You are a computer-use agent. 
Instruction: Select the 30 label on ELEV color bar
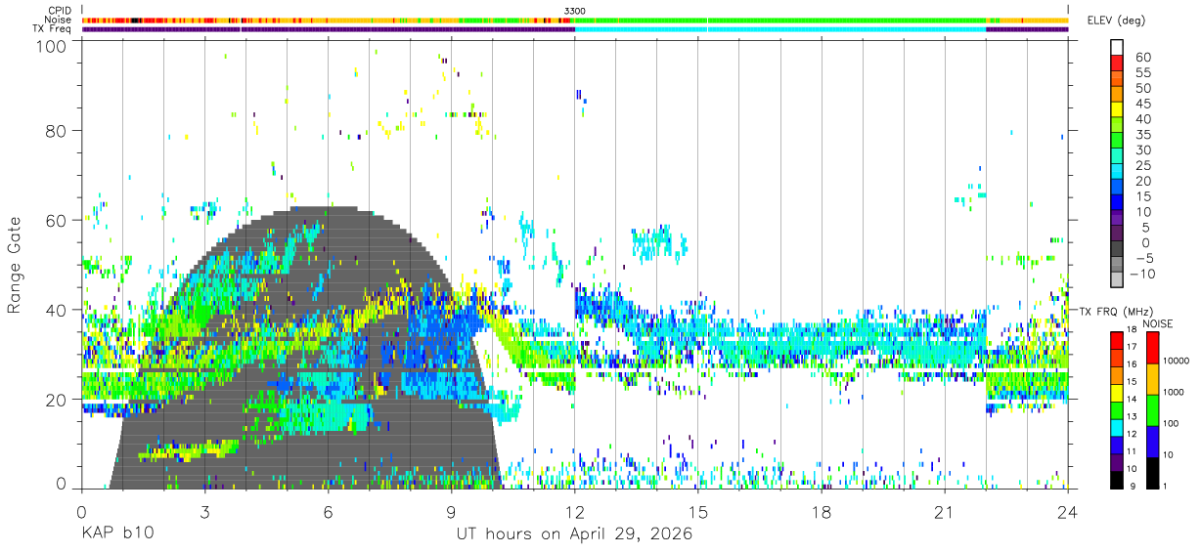click(x=1141, y=149)
